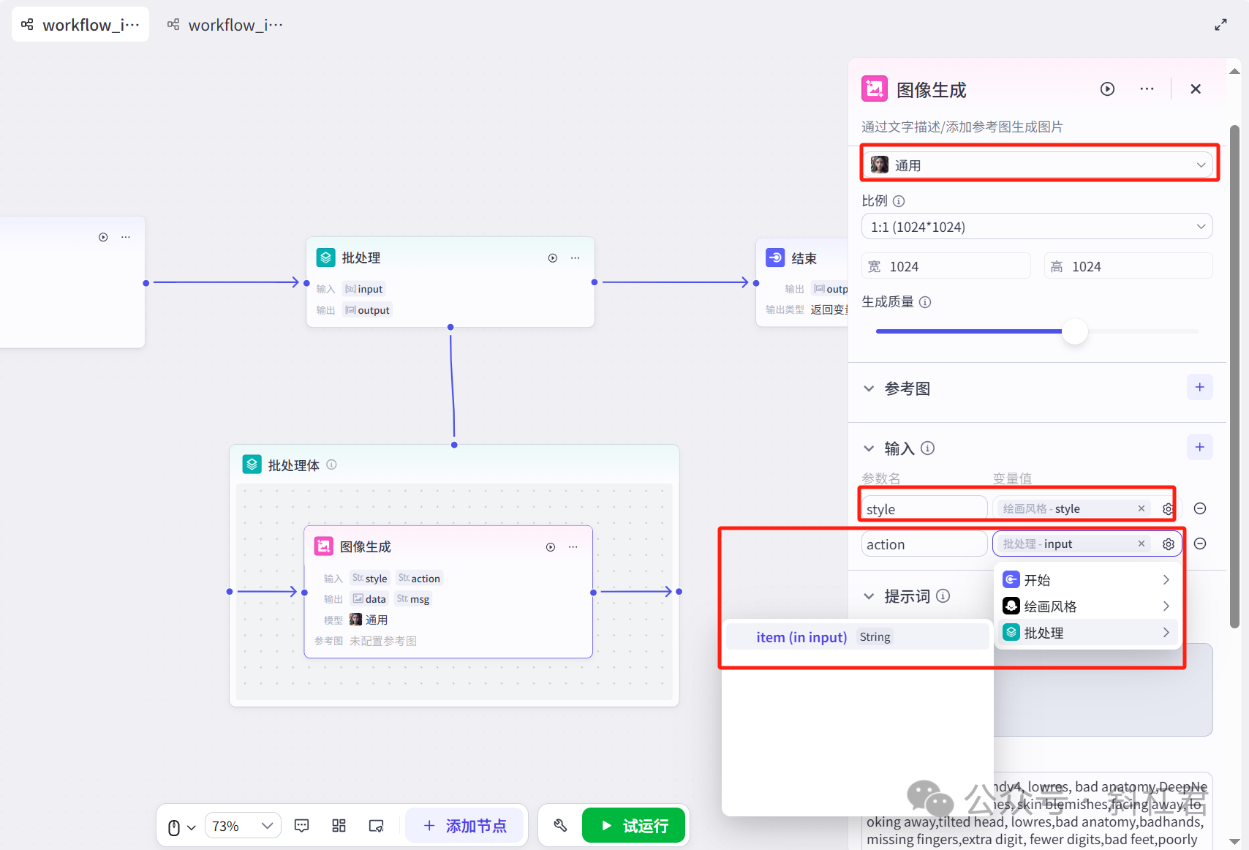Image resolution: width=1249 pixels, height=850 pixels.
Task: Select 绘画风格 from the variable menu
Action: tap(1051, 606)
